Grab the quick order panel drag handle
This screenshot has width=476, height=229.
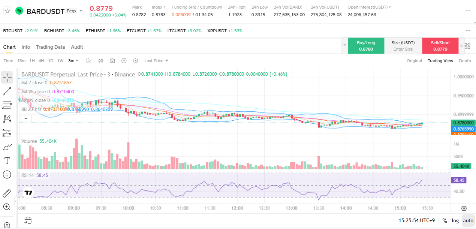coord(345,46)
